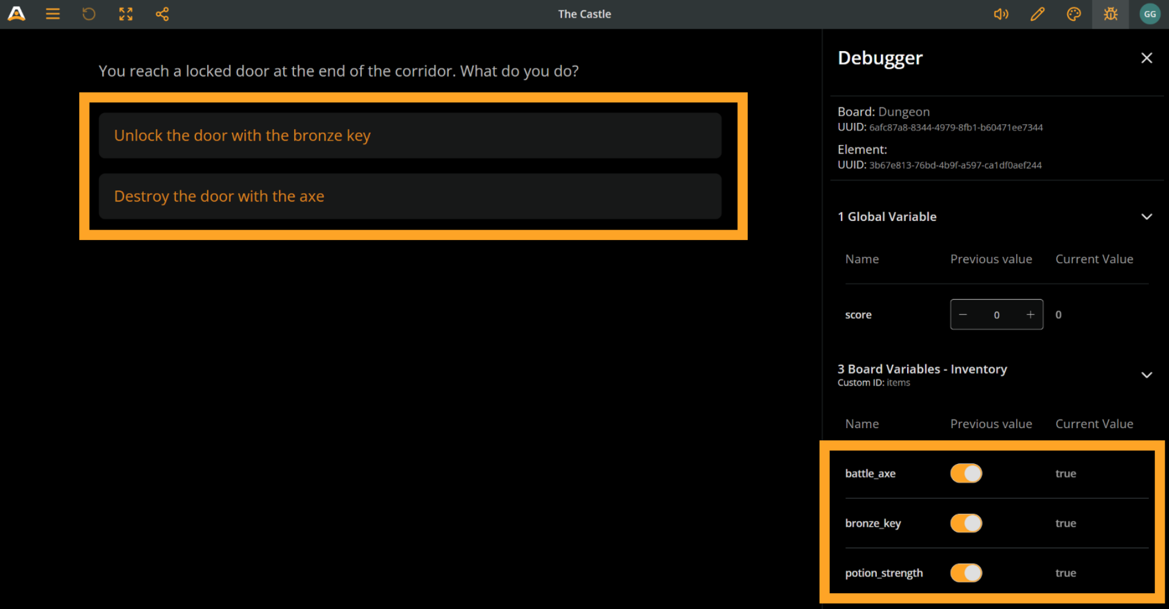Close the Debugger panel
Viewport: 1169px width, 609px height.
click(x=1146, y=58)
